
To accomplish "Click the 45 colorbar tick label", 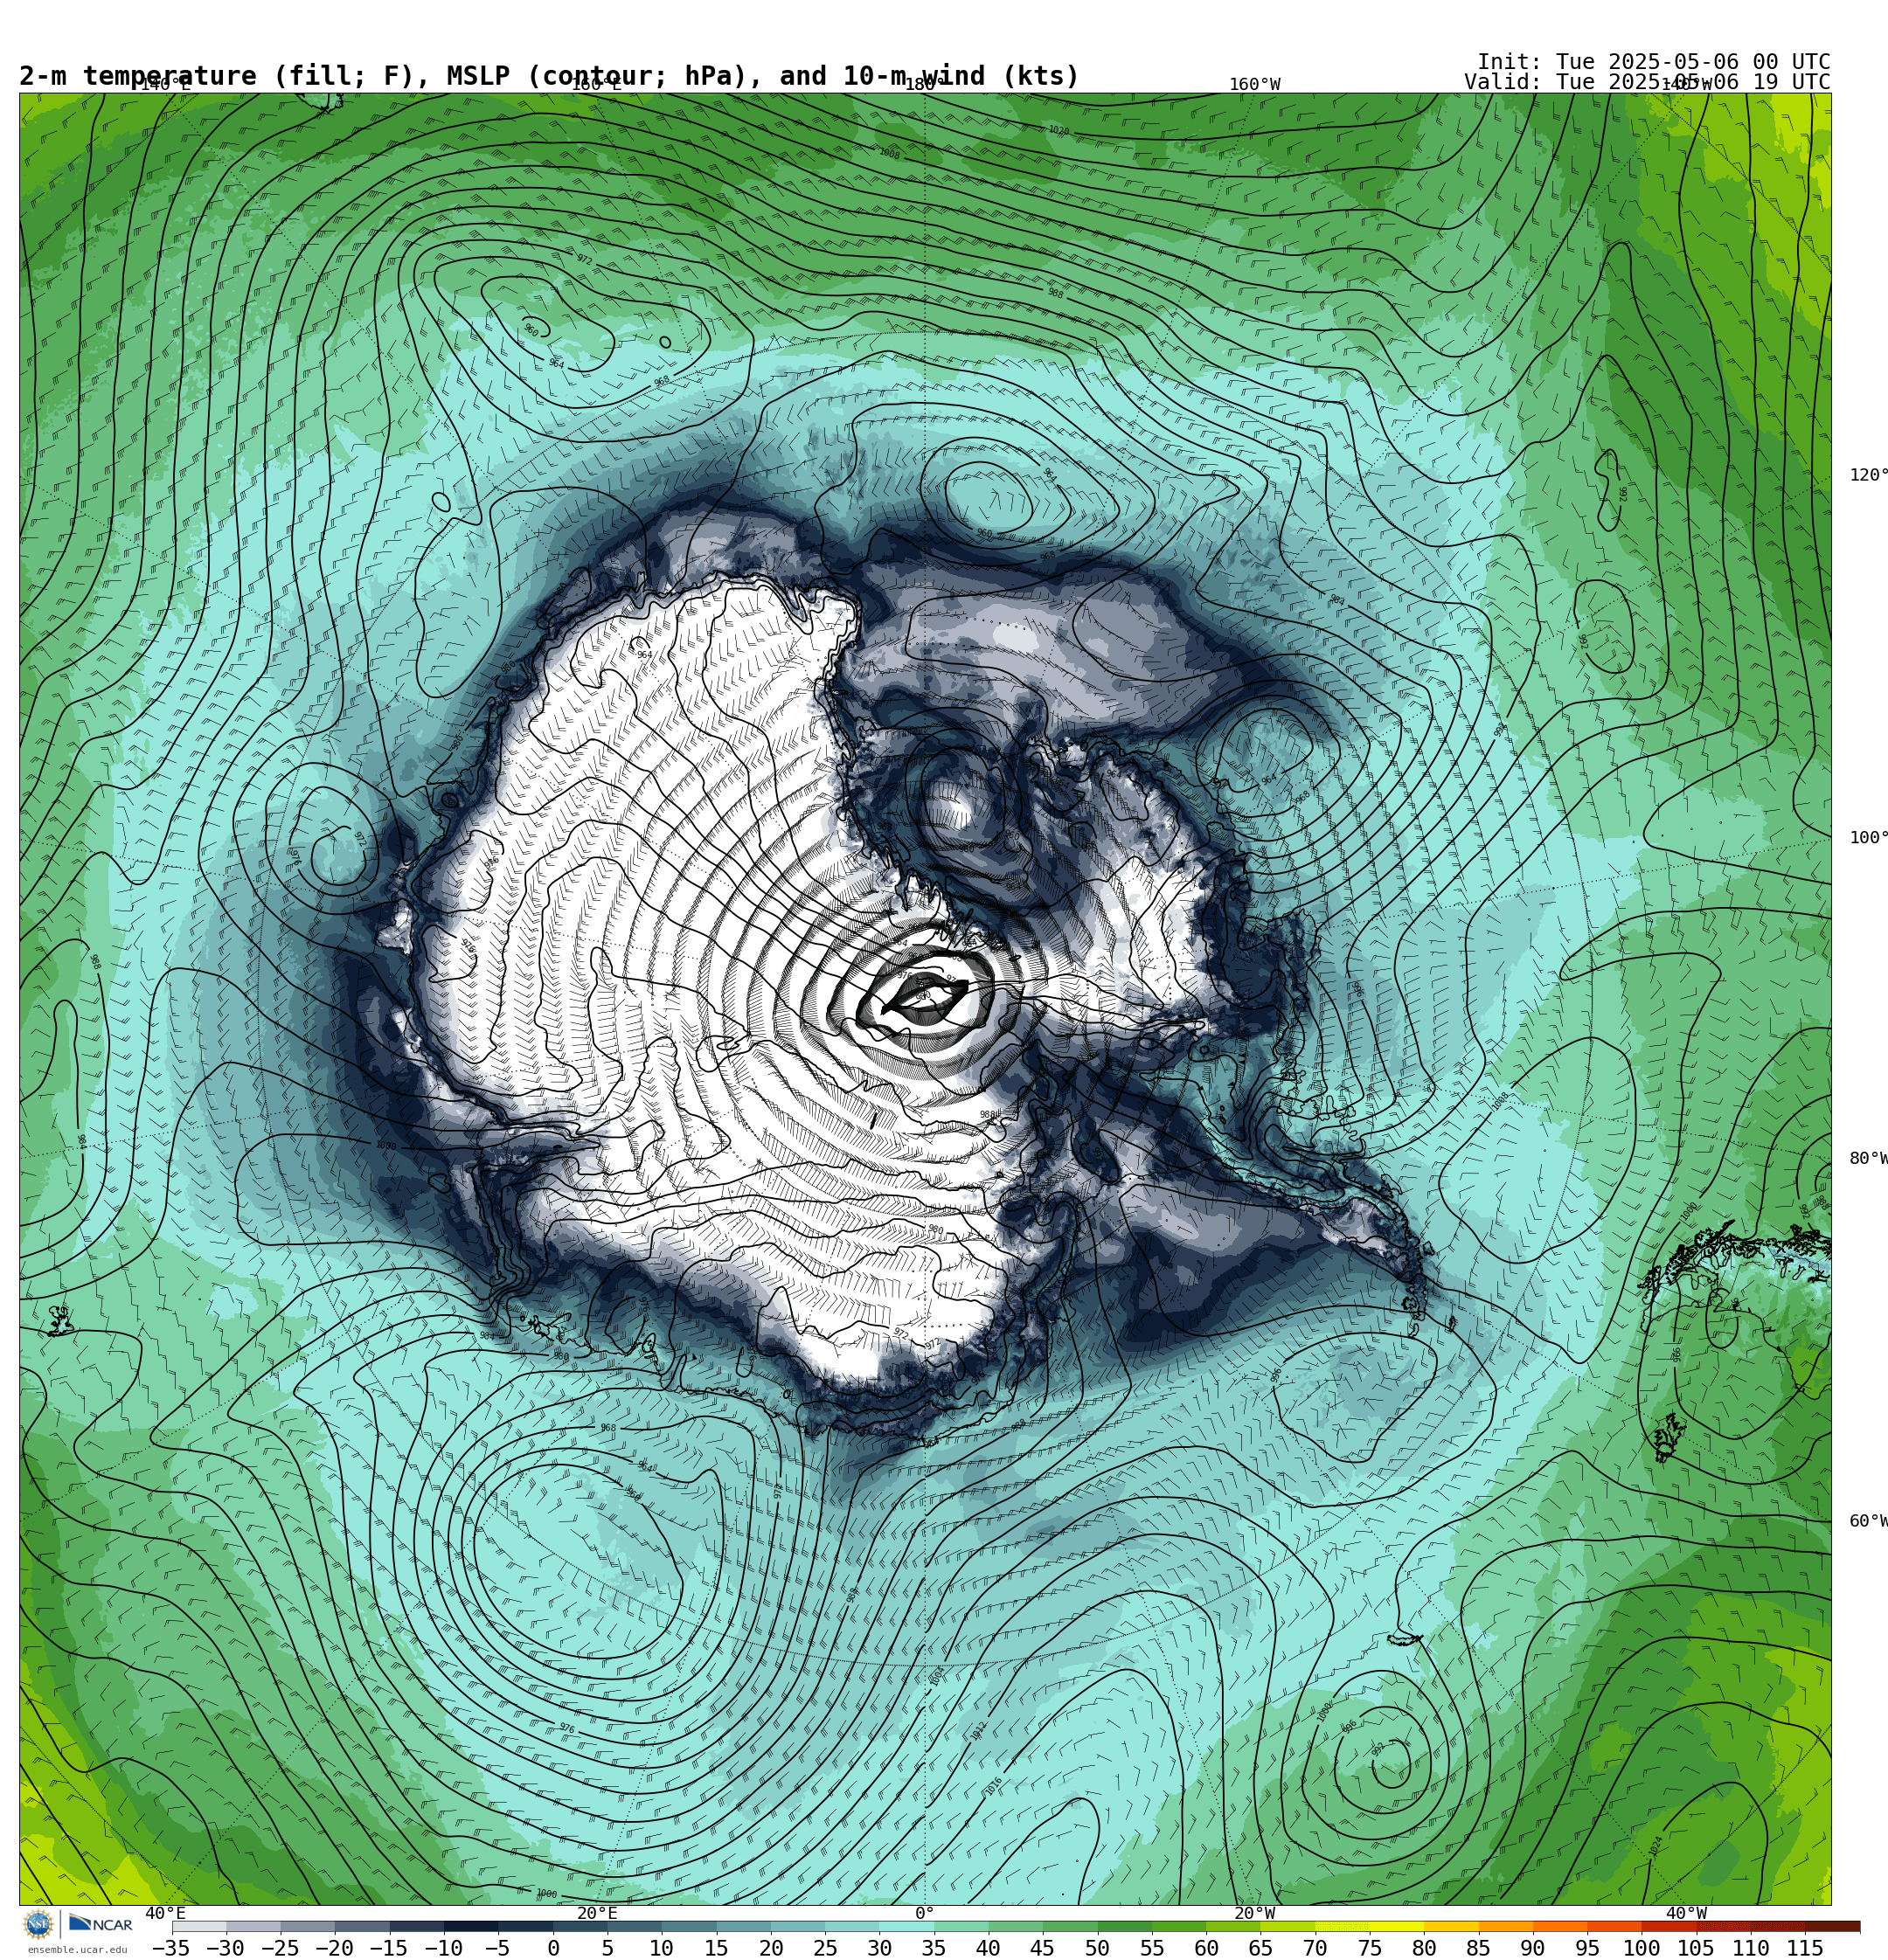I will 1043,1948.
